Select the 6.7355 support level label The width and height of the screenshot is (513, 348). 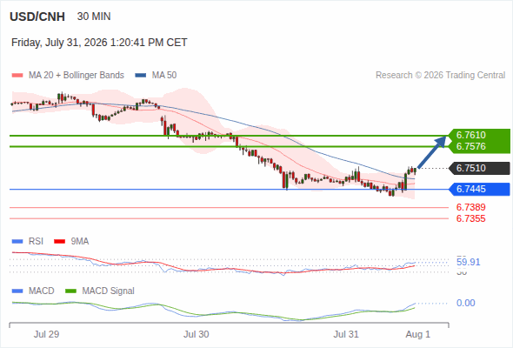point(470,218)
